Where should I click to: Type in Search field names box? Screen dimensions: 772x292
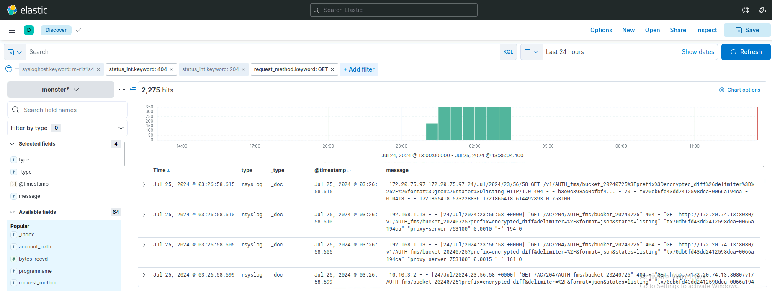[x=71, y=110]
